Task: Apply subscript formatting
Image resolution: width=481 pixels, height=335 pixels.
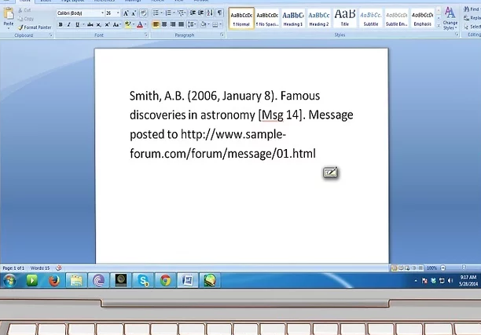Action: 98,24
